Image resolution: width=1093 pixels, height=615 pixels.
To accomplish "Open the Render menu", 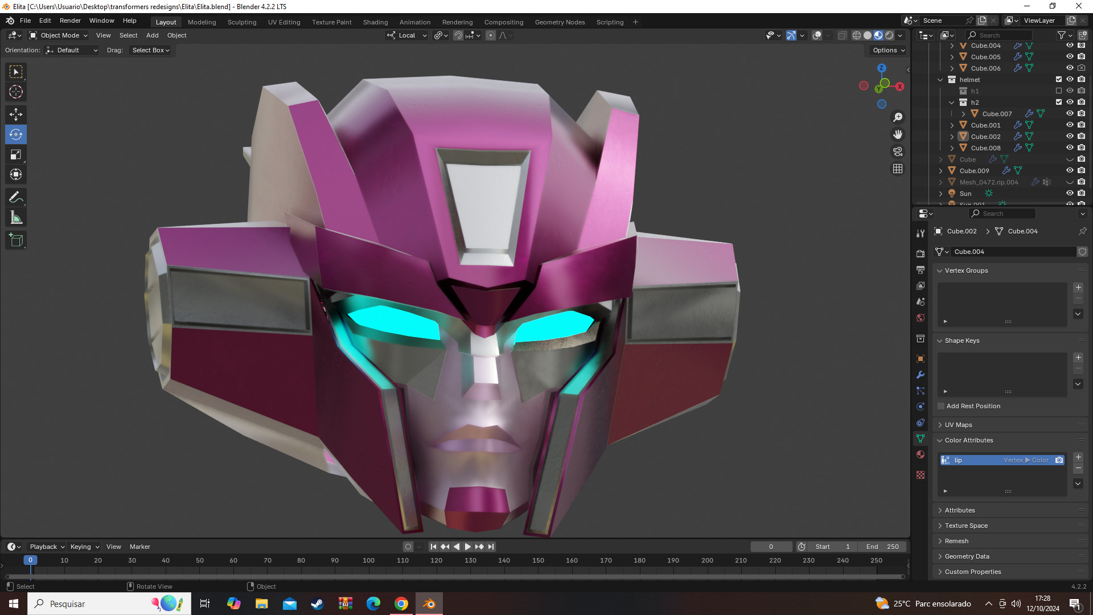I will click(x=70, y=20).
